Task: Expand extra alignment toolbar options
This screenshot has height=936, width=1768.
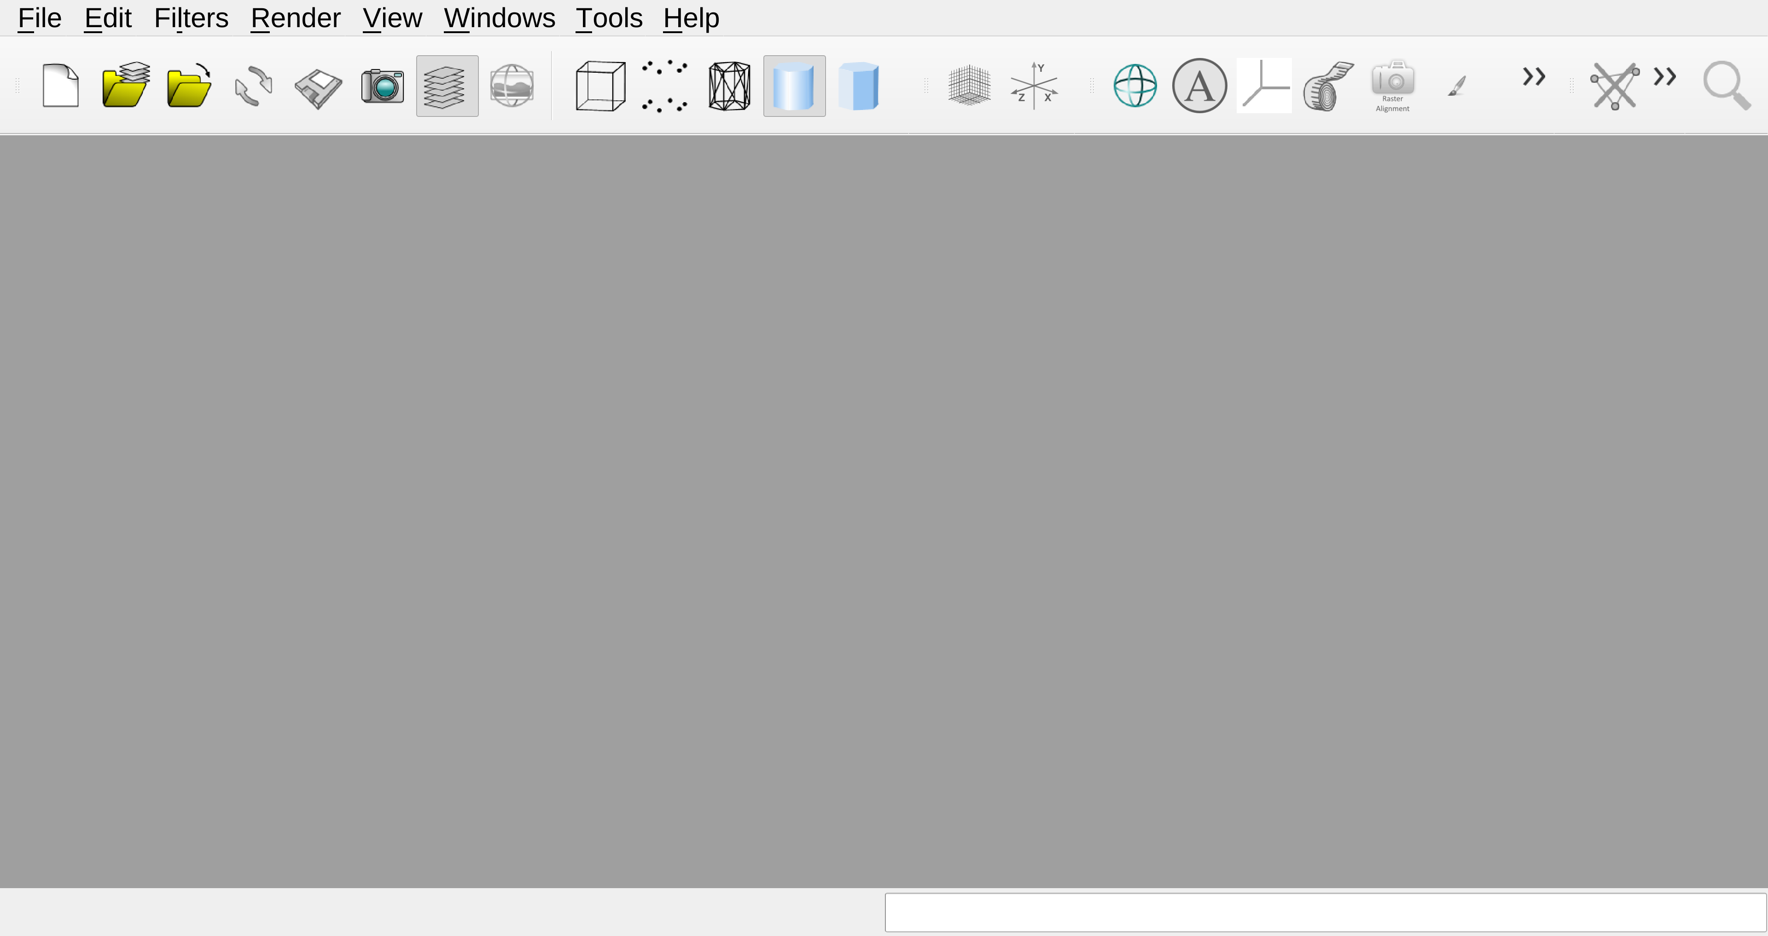Action: click(x=1663, y=79)
